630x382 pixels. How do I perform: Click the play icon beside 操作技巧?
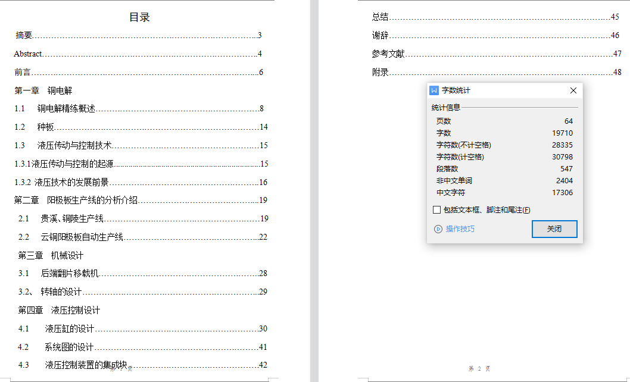[438, 229]
